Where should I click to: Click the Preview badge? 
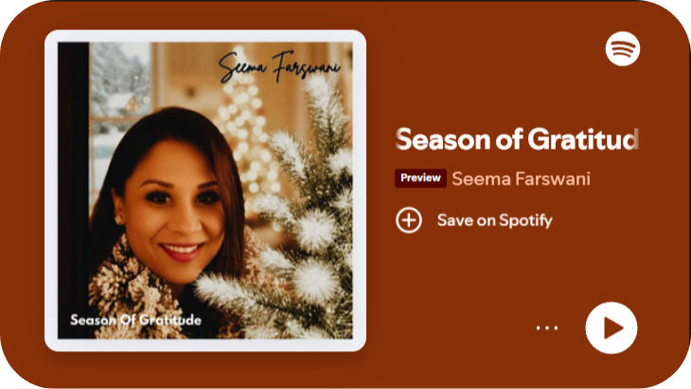click(x=420, y=178)
